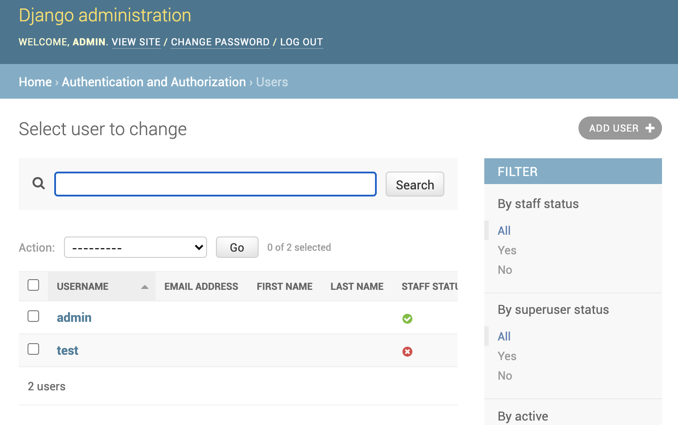
Task: Click the plus icon on Add User
Action: [x=650, y=128]
